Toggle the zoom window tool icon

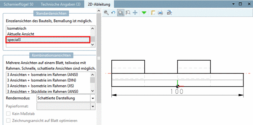[x=121, y=12]
